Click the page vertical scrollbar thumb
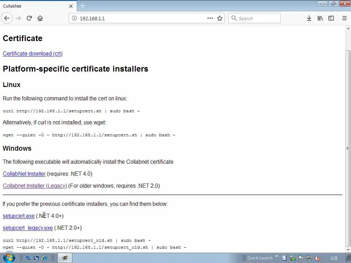 [348, 148]
